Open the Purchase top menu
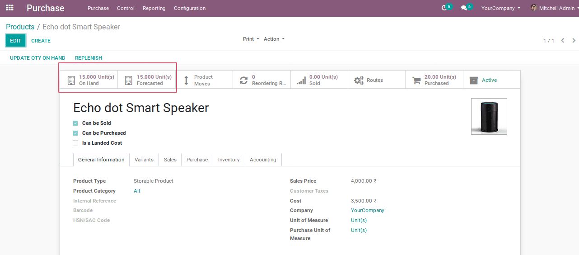The image size is (579, 255). 98,8
